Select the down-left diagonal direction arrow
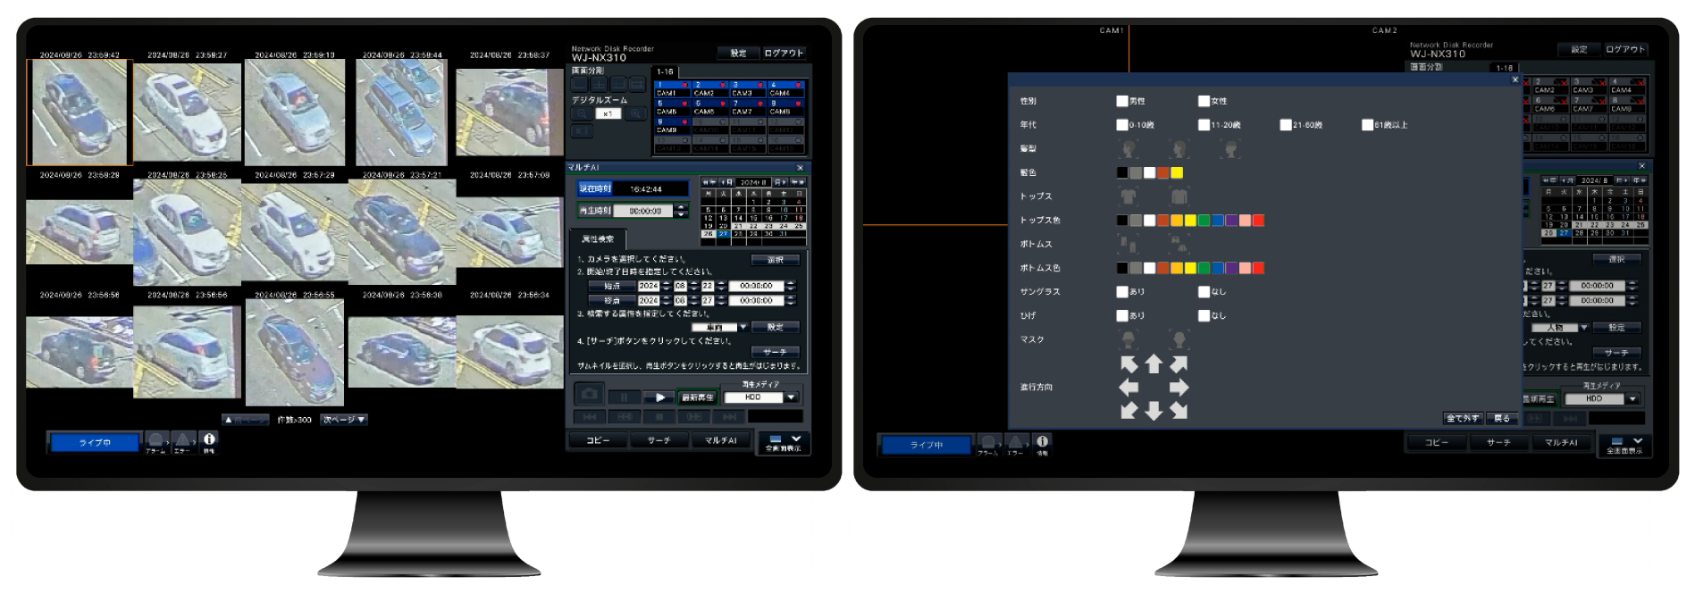 click(x=1129, y=410)
